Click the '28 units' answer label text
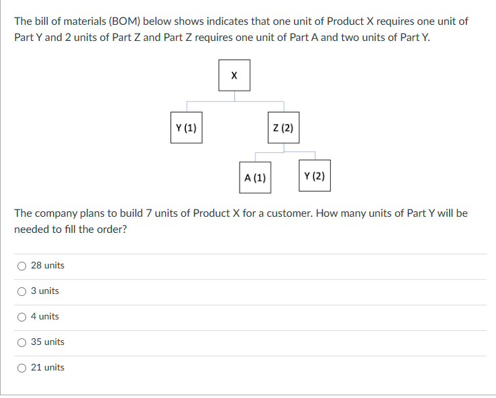This screenshot has height=398, width=496. (48, 266)
